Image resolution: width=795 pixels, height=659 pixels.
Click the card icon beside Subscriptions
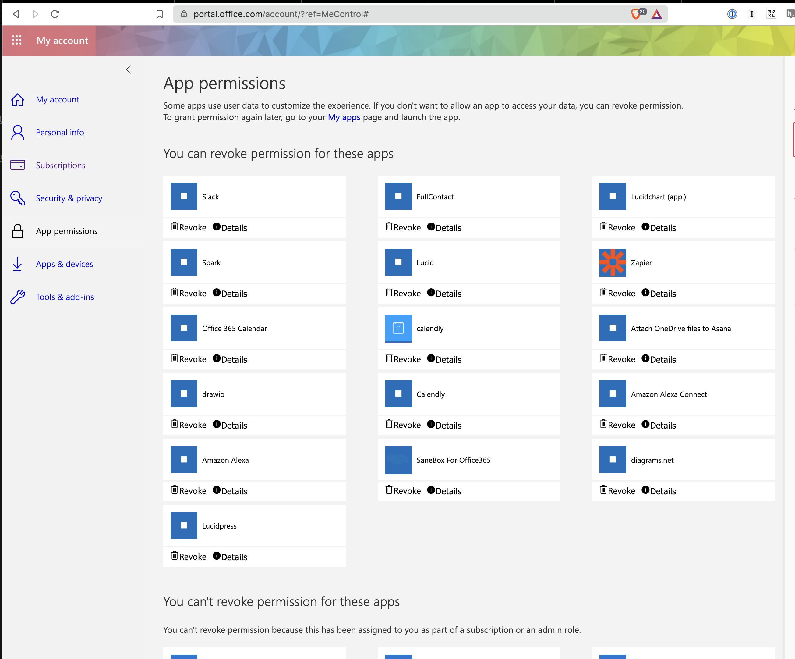pyautogui.click(x=17, y=165)
